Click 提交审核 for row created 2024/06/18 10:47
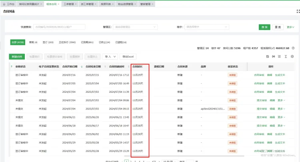 coord(262,126)
